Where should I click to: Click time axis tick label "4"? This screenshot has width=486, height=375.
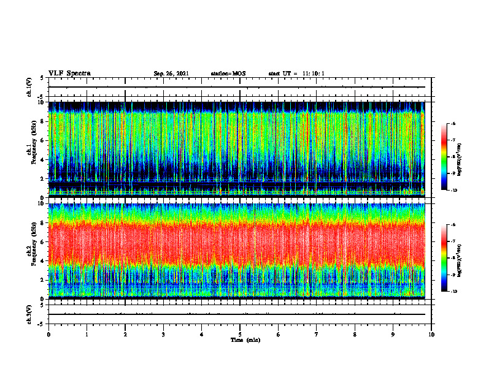click(202, 335)
